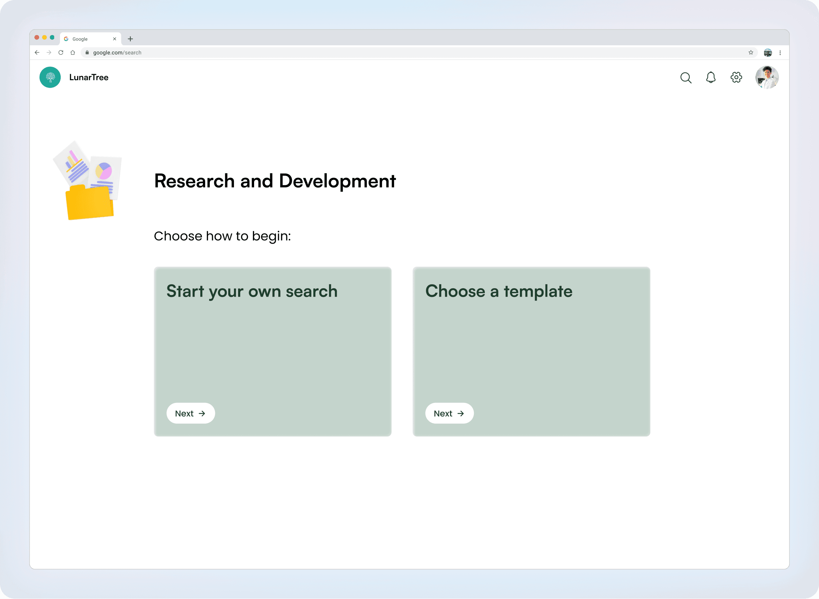Open settings with the gear icon
819x599 pixels.
tap(736, 77)
